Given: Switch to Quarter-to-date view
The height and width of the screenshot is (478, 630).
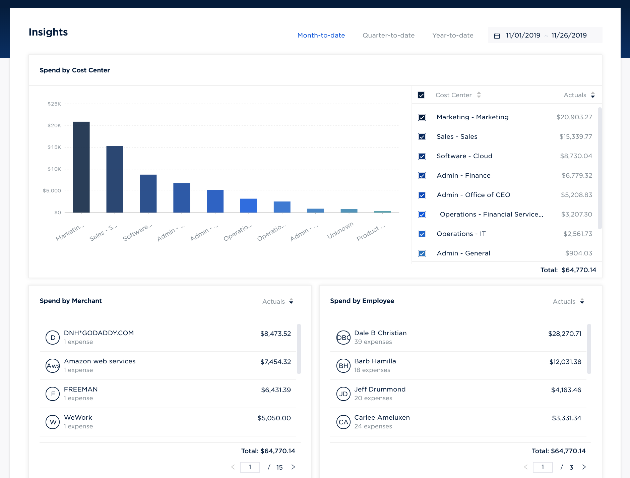Looking at the screenshot, I should (x=388, y=36).
